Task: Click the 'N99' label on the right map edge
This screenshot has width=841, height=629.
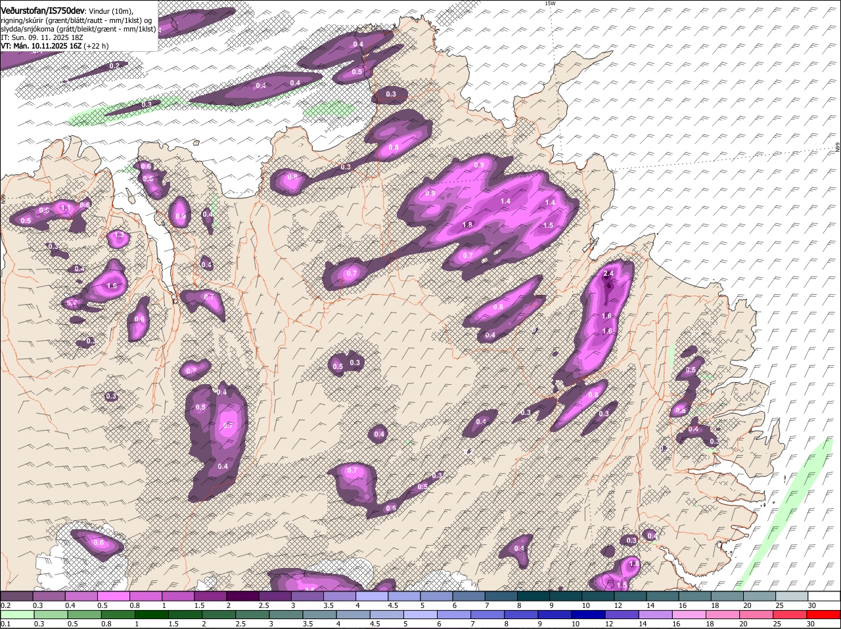Action: coord(838,148)
